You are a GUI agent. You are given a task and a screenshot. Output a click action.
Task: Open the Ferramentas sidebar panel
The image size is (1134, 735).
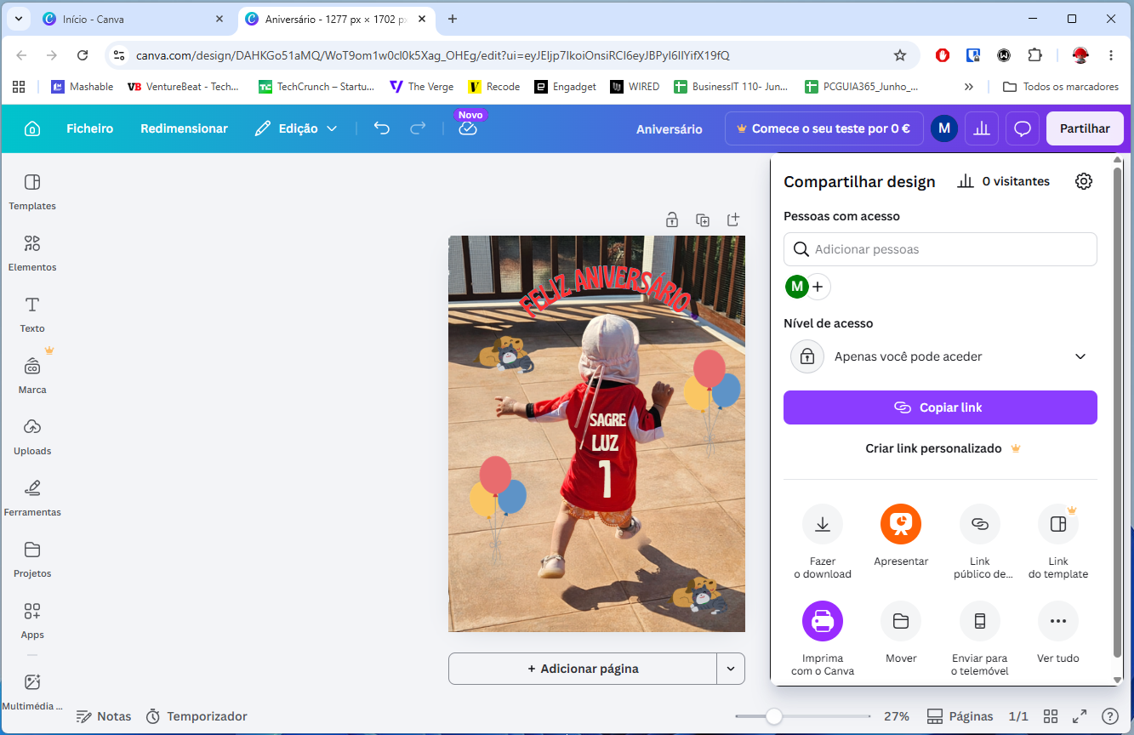coord(32,499)
